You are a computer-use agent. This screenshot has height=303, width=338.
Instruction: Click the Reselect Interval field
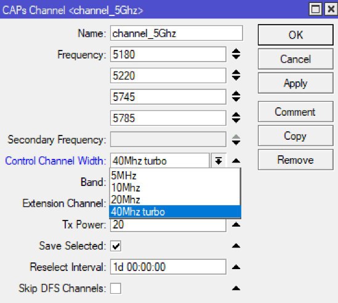168,267
